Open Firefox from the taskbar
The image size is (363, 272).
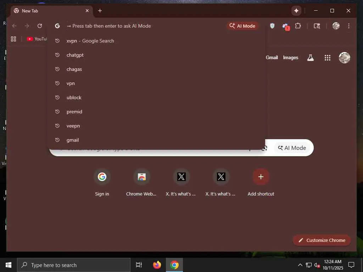(x=157, y=265)
